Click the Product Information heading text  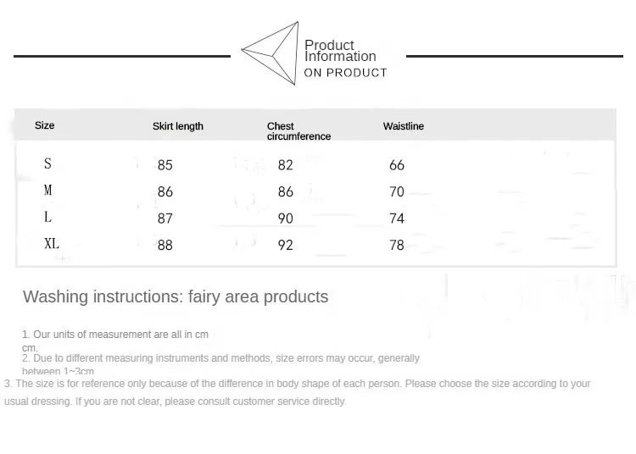[340, 51]
